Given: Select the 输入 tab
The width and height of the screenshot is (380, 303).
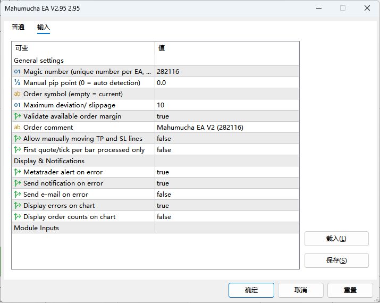Looking at the screenshot, I should 44,27.
